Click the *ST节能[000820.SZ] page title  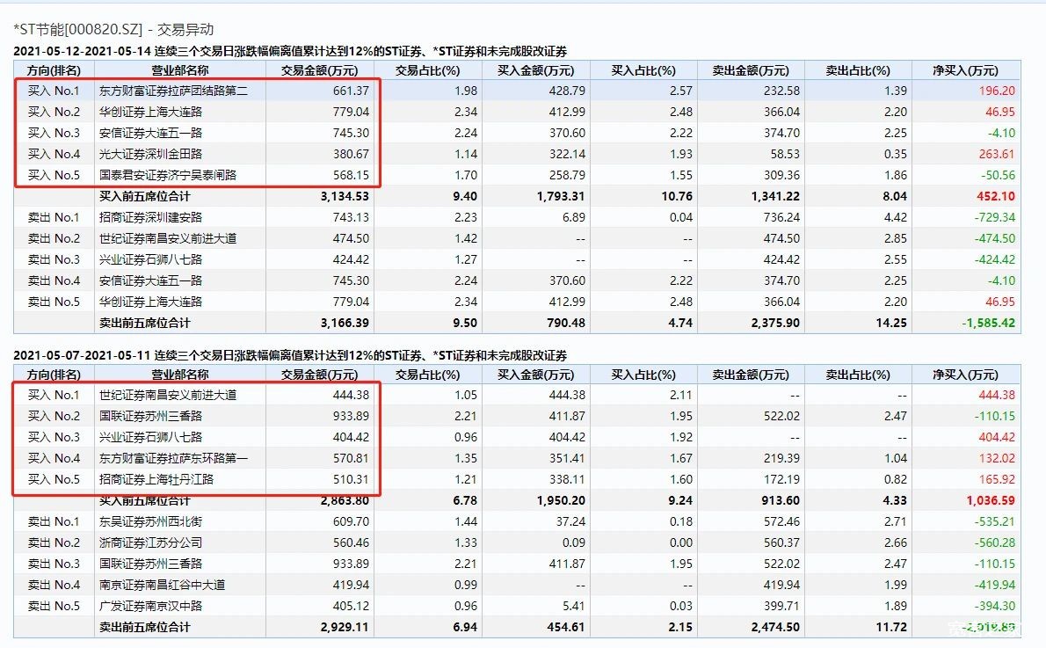[113, 30]
